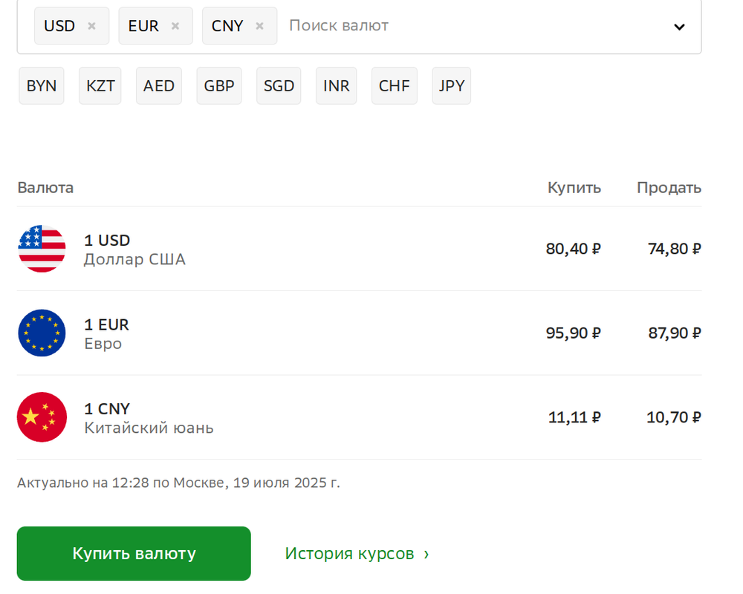Expand the currency search dropdown arrow
This screenshot has height=594, width=743.
pos(679,27)
